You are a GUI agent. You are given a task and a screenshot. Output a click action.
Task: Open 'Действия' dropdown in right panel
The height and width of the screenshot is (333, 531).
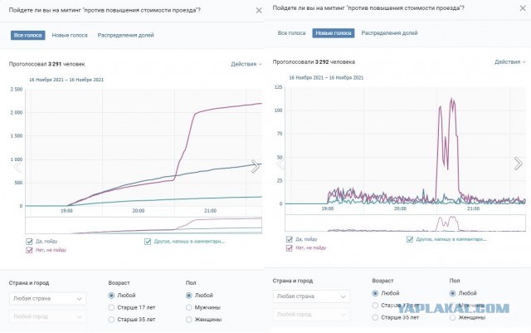510,62
